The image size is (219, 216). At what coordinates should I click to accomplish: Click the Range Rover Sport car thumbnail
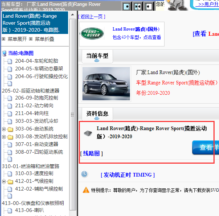click(x=106, y=84)
